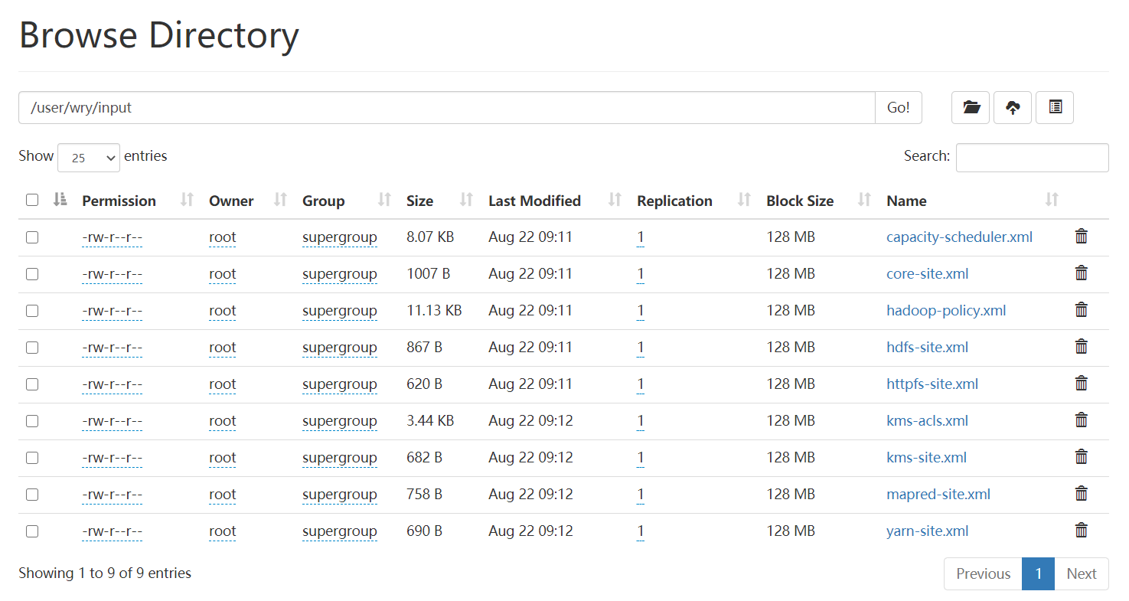
Task: Check the select-all checkbox in header
Action: [32, 200]
